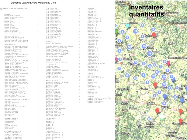Image resolution: width=187 pixels, height=140 pixels.
Task: Click the 'Tannerie Lectoure' entry
Action: [x=11, y=113]
